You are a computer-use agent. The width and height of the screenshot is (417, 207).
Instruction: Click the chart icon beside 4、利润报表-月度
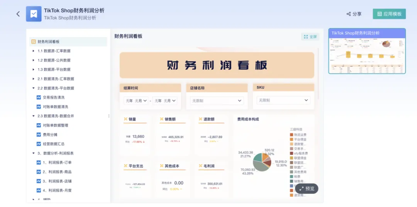coord(39,190)
